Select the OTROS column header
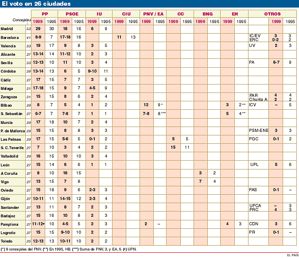 click(272, 14)
